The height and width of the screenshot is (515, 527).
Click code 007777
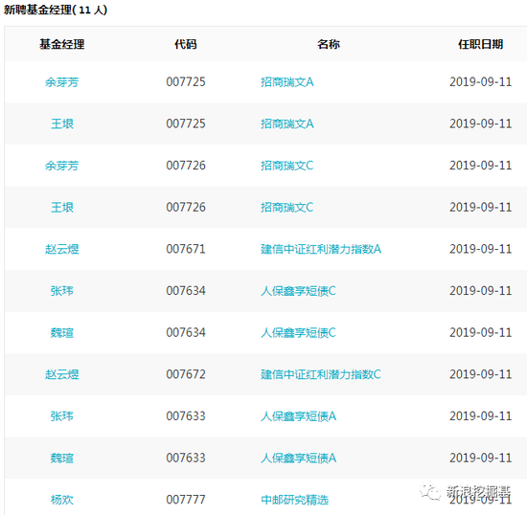click(x=186, y=500)
